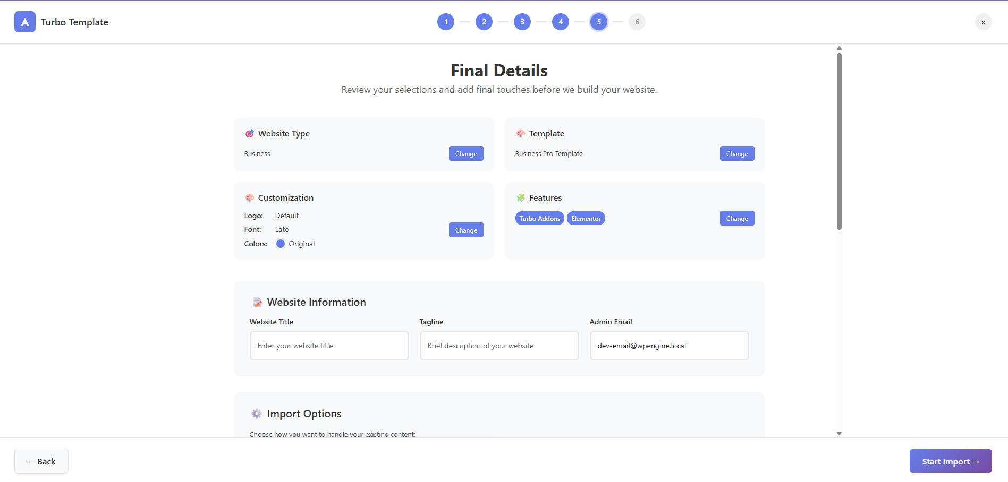Image resolution: width=1008 pixels, height=482 pixels.
Task: Click the Features puzzle piece icon
Action: (520, 198)
